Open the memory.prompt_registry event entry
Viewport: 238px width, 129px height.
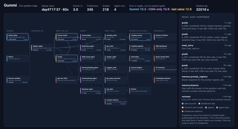click(206, 78)
